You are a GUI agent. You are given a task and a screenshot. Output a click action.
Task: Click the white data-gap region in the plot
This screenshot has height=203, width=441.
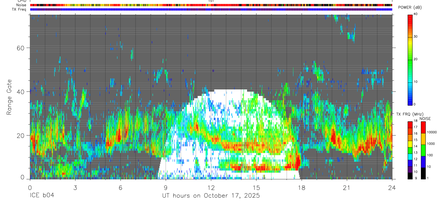[x=230, y=134]
